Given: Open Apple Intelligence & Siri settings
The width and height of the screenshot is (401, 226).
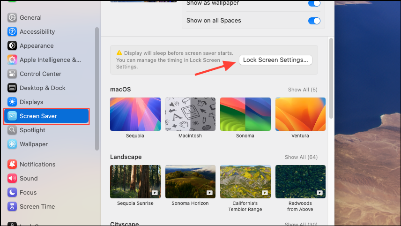Looking at the screenshot, I should pos(46,60).
